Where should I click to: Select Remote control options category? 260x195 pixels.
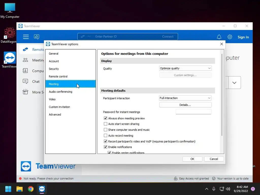71,76
